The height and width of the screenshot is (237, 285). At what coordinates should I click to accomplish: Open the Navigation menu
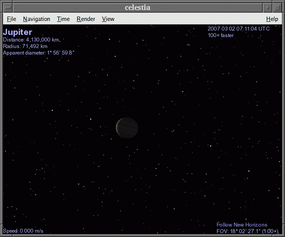pyautogui.click(x=37, y=19)
